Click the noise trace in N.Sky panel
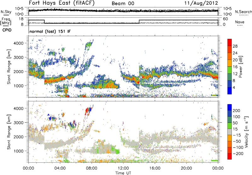Image resolution: width=252 pixels, height=175 pixels. [x=123, y=11]
